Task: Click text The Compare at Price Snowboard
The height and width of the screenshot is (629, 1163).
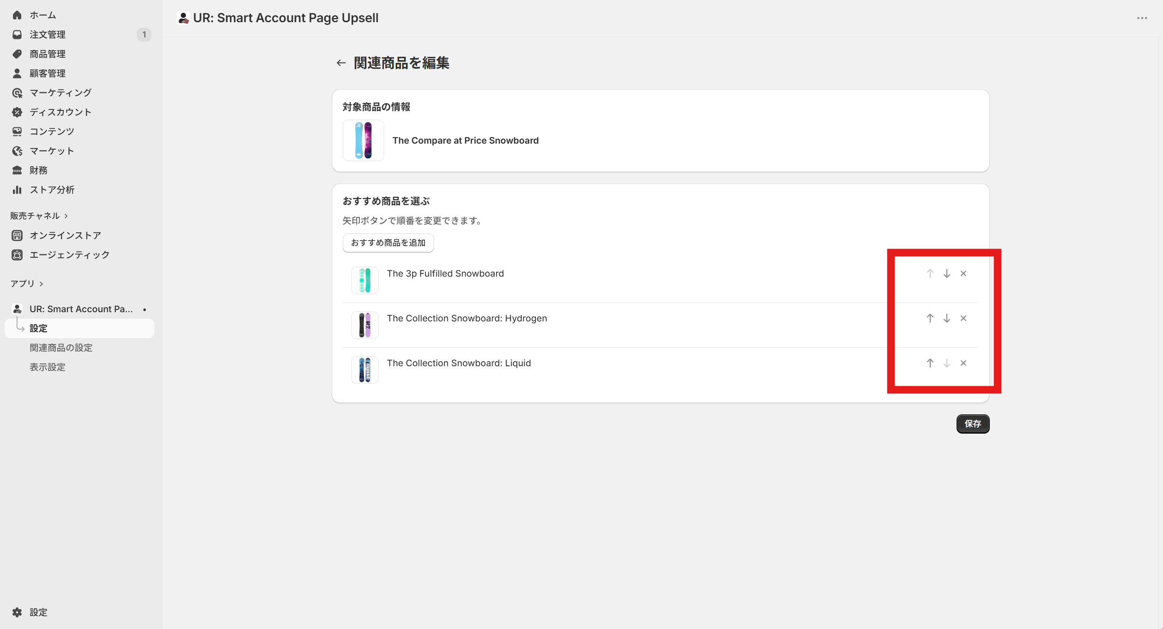Action: (x=466, y=140)
